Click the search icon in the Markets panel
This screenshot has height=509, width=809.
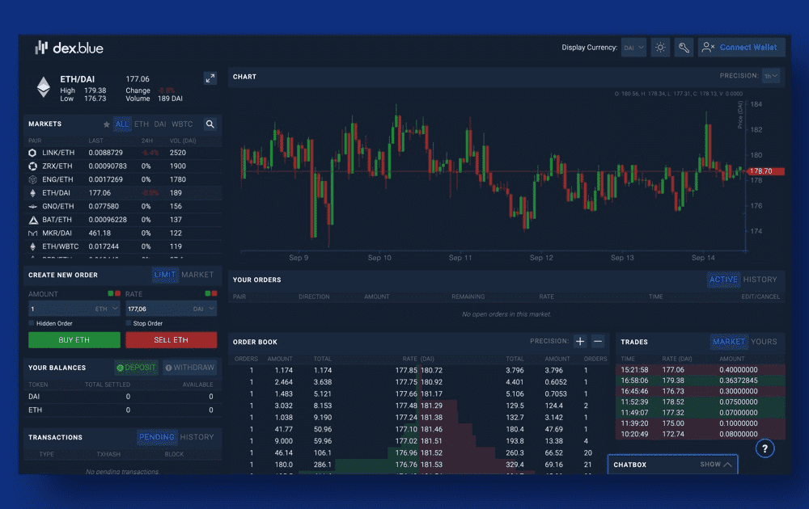(210, 124)
